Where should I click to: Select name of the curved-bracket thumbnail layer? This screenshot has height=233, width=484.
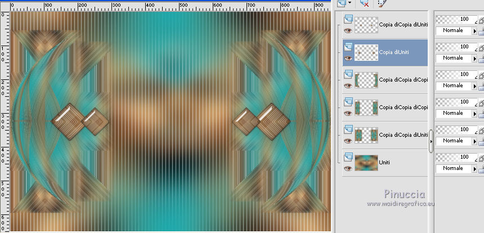(x=403, y=80)
